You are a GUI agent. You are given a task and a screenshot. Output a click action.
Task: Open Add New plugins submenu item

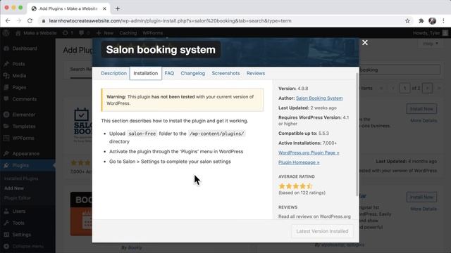[14, 188]
